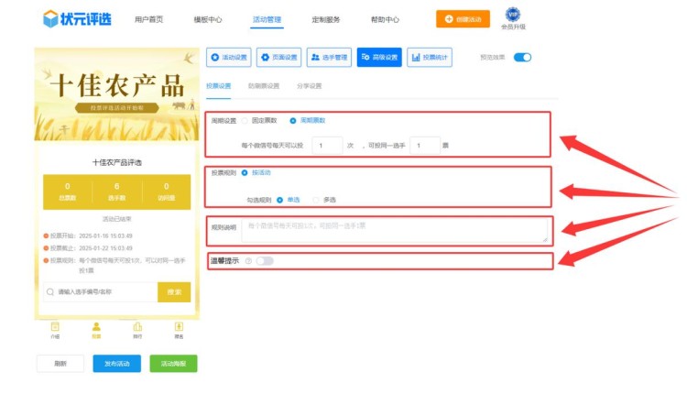The image size is (687, 394).
Task: Open 投票统计 chart icon button
Action: click(429, 57)
